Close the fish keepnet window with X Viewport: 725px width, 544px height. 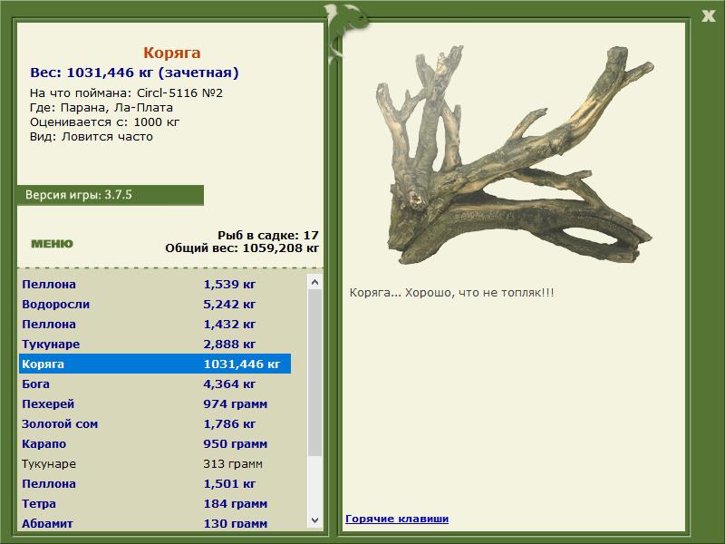708,16
